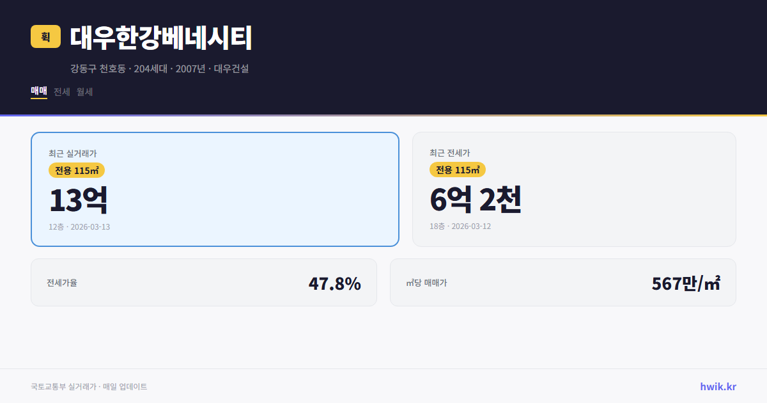The height and width of the screenshot is (403, 767).
Task: Switch to the 월세 tab
Action: coord(84,92)
